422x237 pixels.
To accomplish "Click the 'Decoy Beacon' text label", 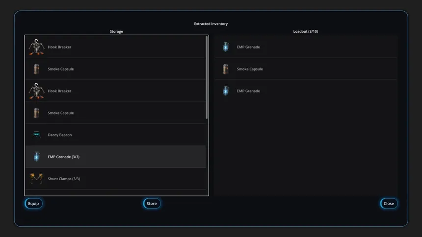I will point(59,135).
